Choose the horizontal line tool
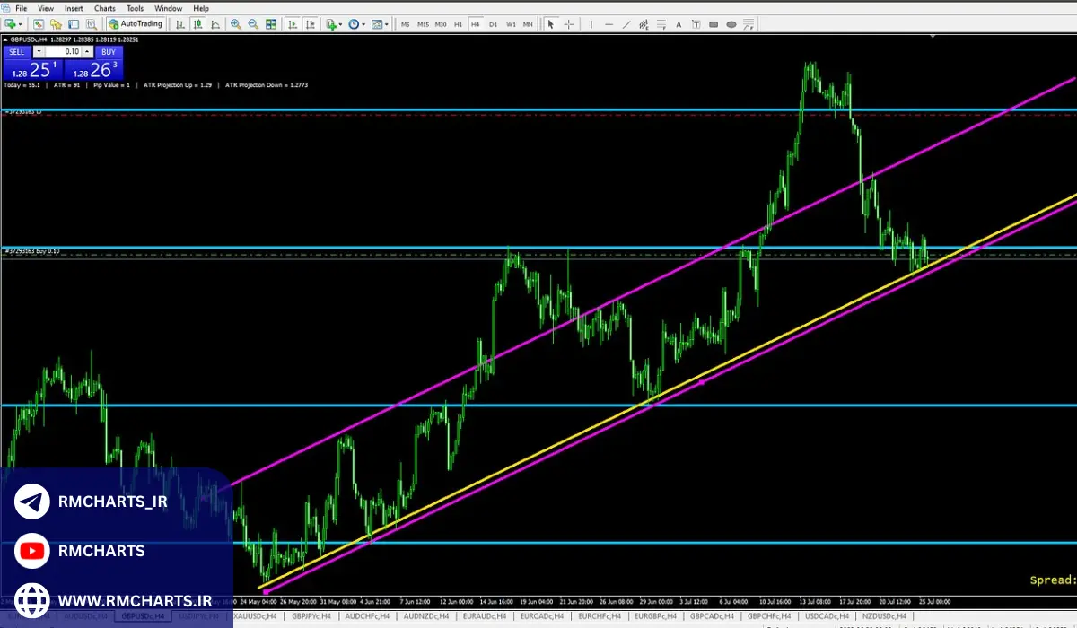The height and width of the screenshot is (628, 1077). click(609, 24)
